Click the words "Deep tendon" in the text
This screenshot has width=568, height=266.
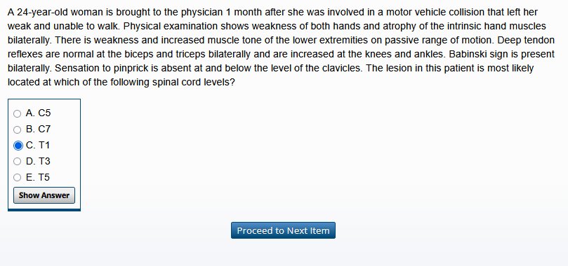pyautogui.click(x=530, y=40)
